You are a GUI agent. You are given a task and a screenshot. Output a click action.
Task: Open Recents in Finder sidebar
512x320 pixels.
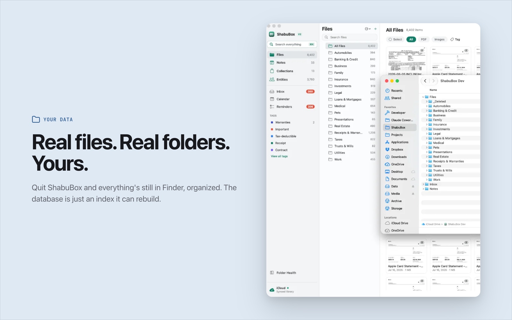(400, 91)
